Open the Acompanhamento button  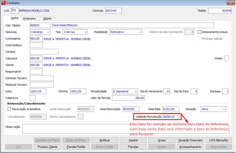(190, 147)
